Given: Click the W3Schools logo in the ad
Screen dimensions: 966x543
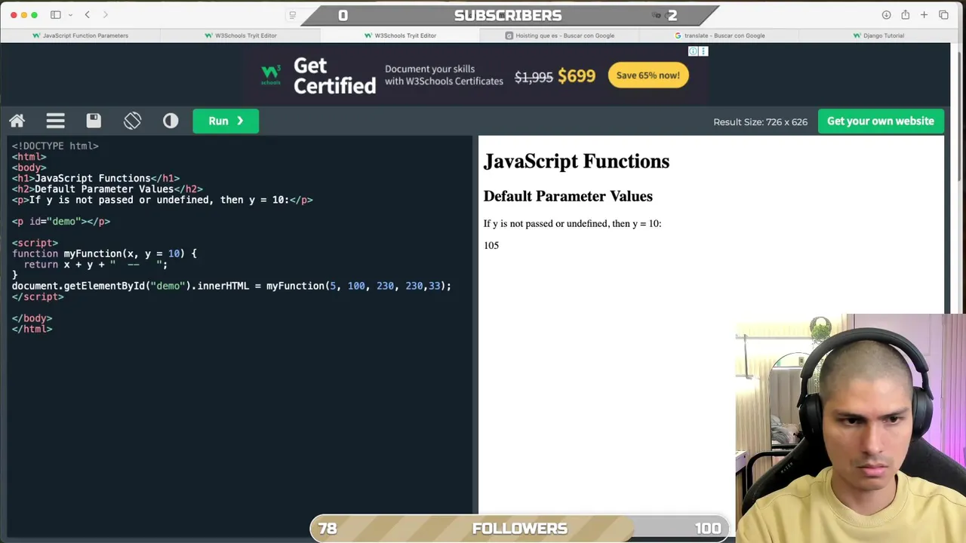Looking at the screenshot, I should pos(270,74).
